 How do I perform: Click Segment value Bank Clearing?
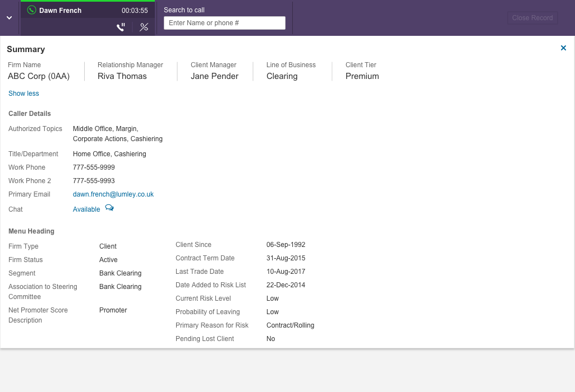pos(120,273)
